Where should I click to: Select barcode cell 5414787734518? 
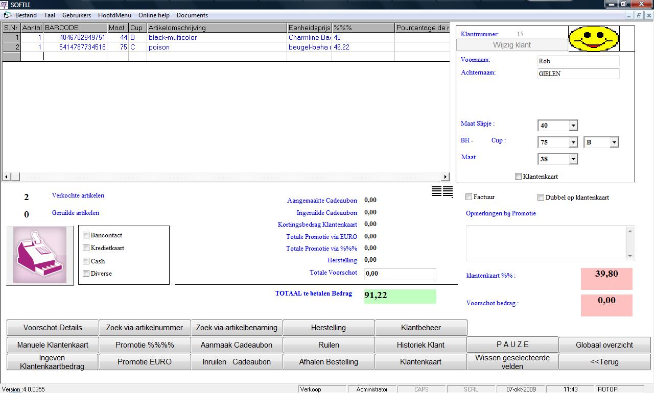click(x=75, y=47)
